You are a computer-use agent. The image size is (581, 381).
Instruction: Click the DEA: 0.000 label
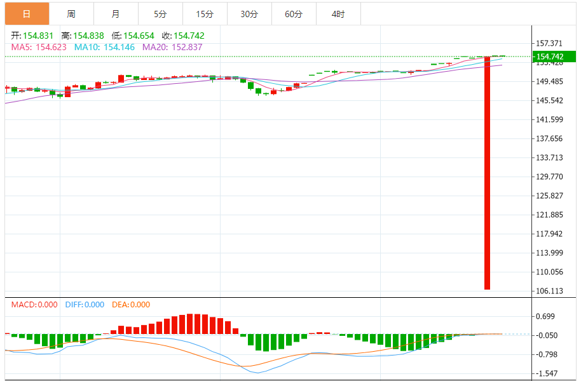coord(131,305)
